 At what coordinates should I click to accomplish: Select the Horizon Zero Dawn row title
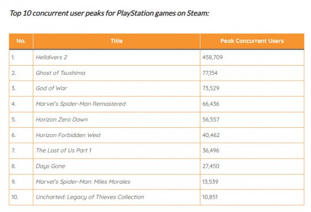(x=62, y=120)
